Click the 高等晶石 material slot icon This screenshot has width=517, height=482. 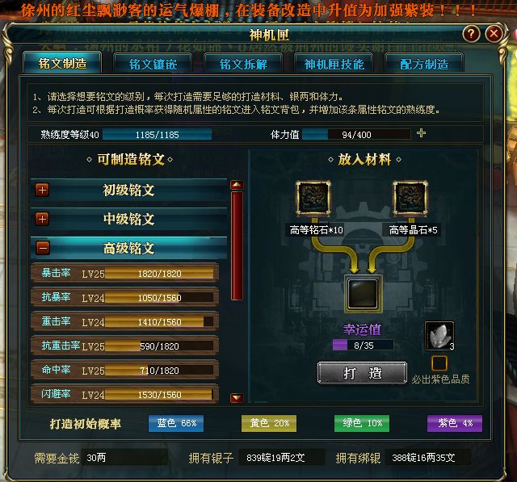coord(410,199)
